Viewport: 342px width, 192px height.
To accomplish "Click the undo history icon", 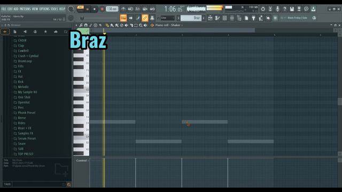I will 263,9.
